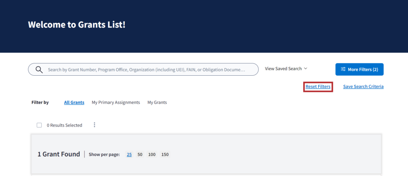Screen dimensions: 408x176
Task: Expand the View Saved Search dropdown
Action: pos(283,68)
